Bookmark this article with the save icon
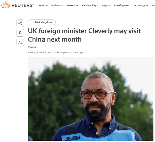The height and width of the screenshot is (142, 155). (x=20, y=33)
